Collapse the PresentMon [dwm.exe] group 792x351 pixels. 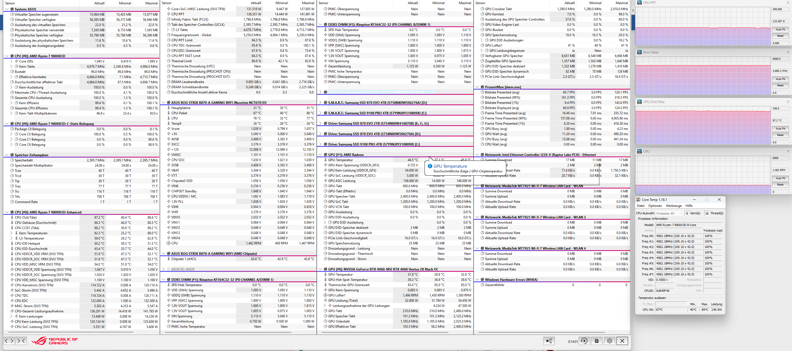click(x=477, y=87)
